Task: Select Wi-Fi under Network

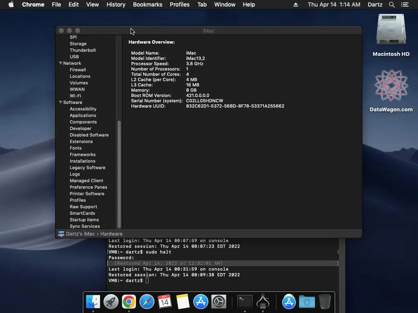Action: click(x=76, y=96)
